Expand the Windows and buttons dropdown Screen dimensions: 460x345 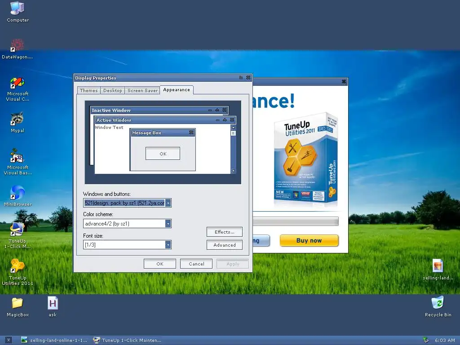pyautogui.click(x=168, y=203)
